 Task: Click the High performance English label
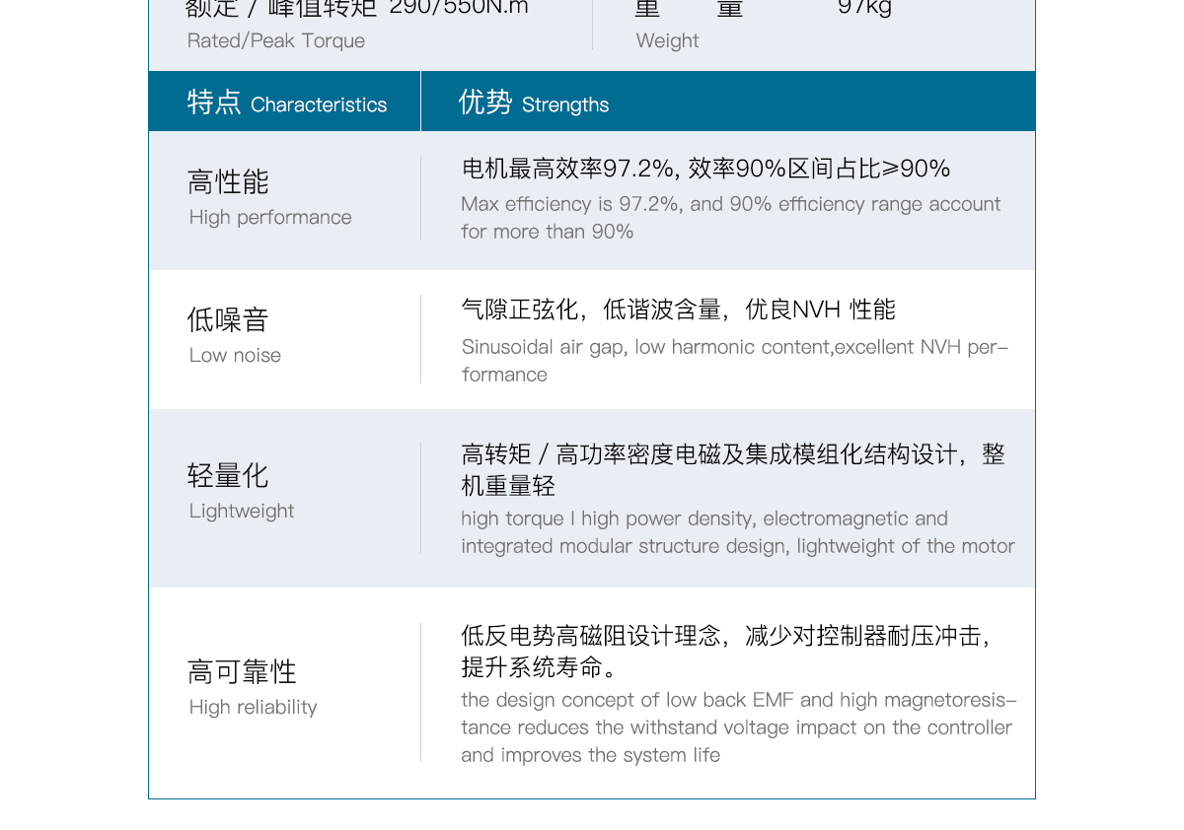270,217
